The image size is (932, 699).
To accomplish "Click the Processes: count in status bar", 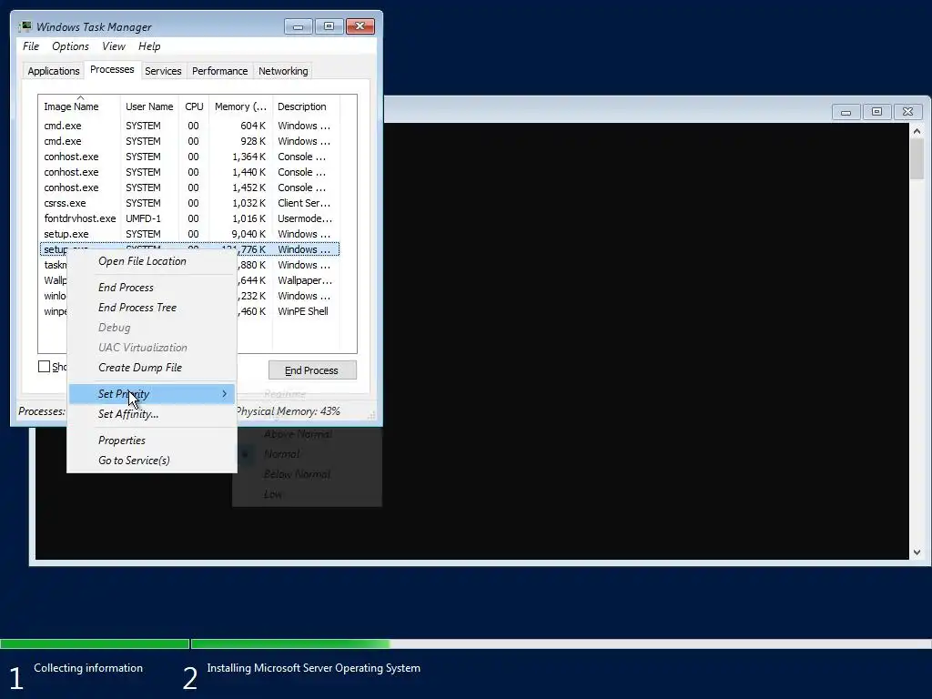I will (x=42, y=411).
